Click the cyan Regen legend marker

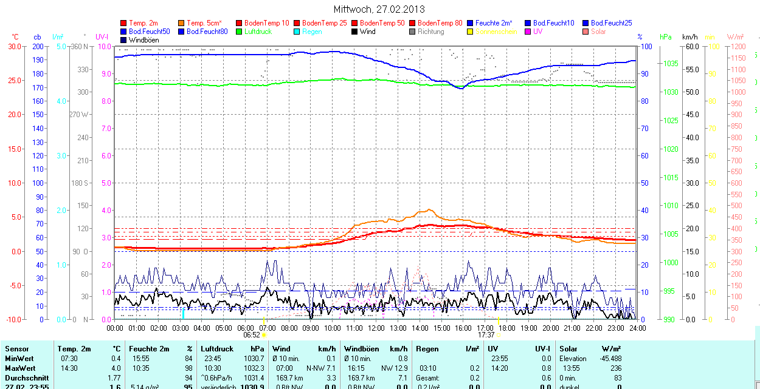(x=297, y=32)
